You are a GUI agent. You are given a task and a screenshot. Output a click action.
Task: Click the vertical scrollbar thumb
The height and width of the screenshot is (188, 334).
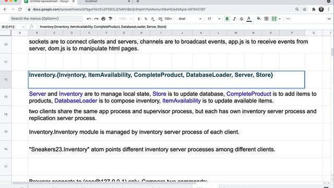[332, 52]
